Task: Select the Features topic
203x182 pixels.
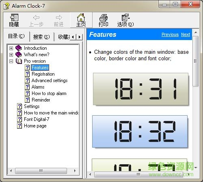Action: 40,68
